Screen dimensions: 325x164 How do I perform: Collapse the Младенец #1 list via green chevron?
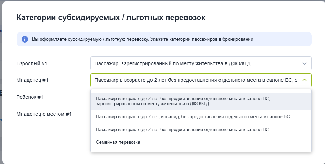(304, 80)
